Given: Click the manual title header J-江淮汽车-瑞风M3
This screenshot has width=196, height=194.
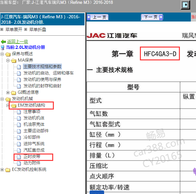Looking at the screenshot, I should (x=42, y=19).
